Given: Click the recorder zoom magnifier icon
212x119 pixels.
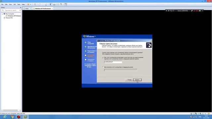Looking at the screenshot, I should pyautogui.click(x=171, y=11).
